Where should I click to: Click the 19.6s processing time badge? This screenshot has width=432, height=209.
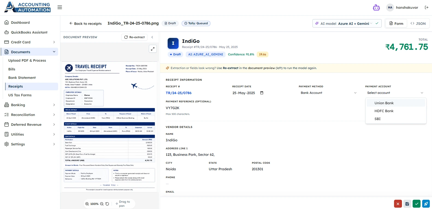tap(263, 54)
